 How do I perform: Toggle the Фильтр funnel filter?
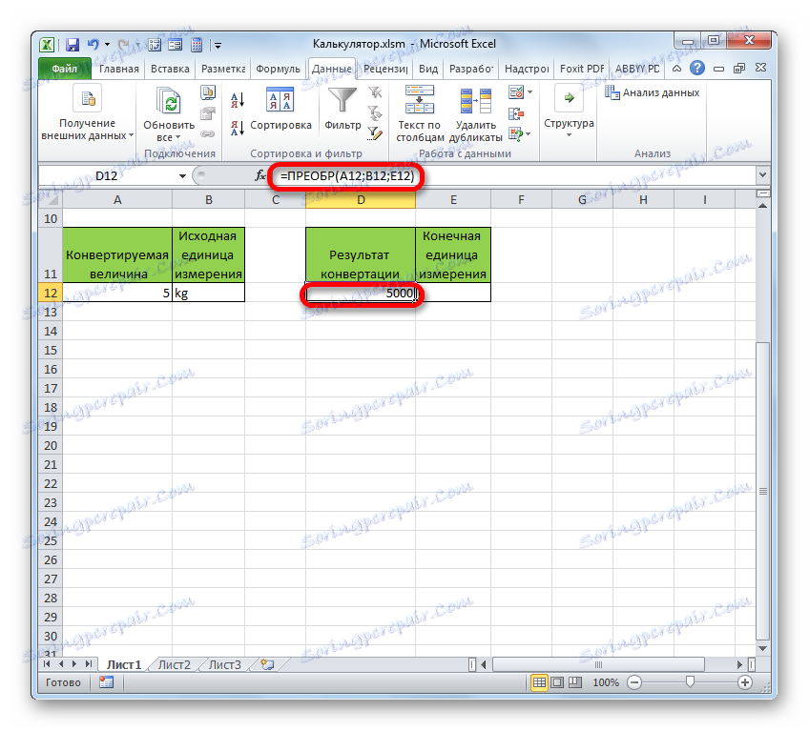point(342,109)
